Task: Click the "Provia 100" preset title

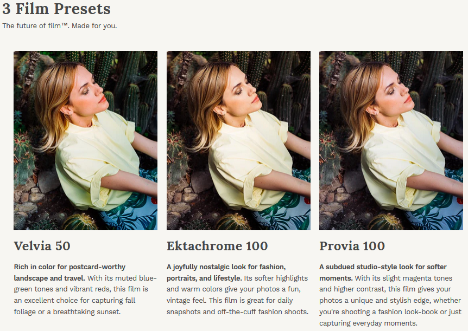Action: point(352,246)
